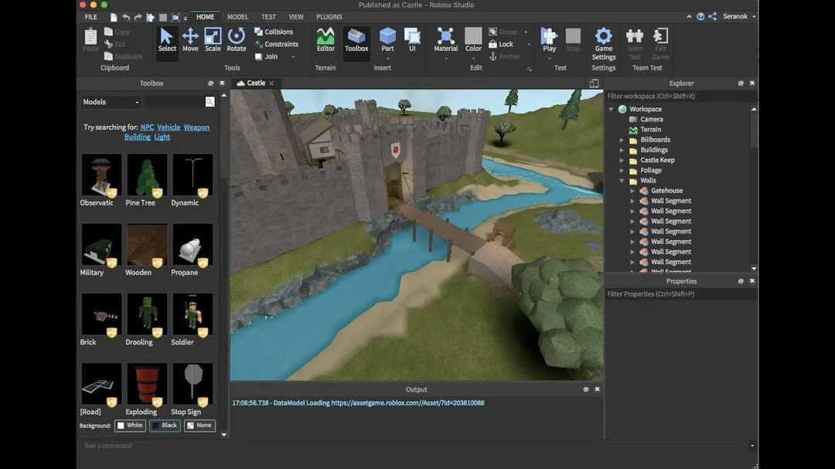Expand the Foliage folder
835x469 pixels.
pyautogui.click(x=622, y=170)
